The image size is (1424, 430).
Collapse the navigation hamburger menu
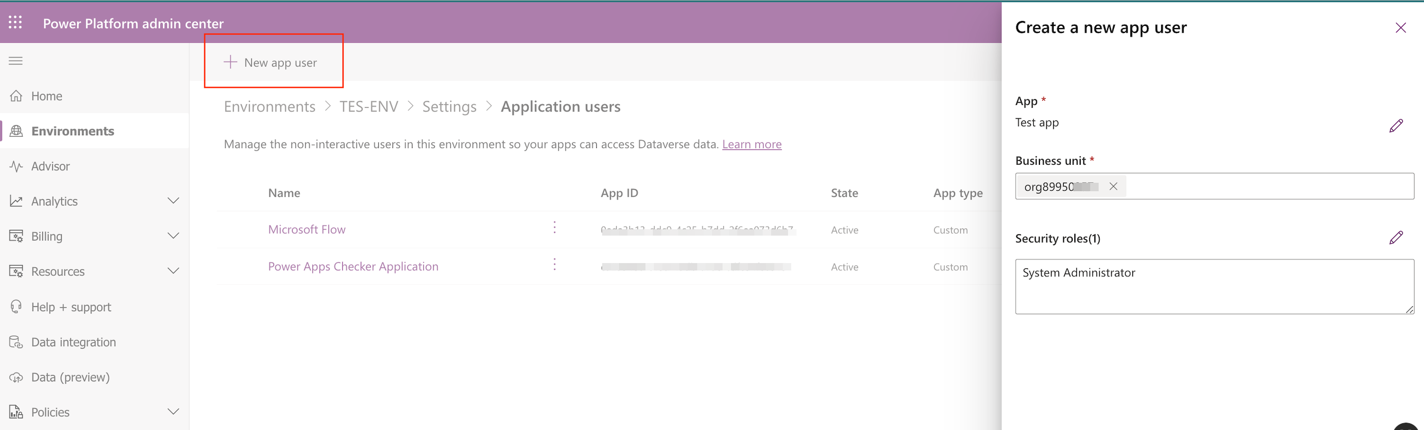(x=15, y=61)
